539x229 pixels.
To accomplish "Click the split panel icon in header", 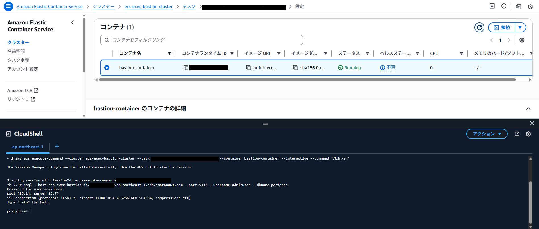I will point(492,6).
